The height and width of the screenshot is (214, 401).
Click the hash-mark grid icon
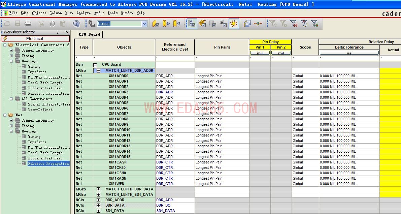(x=223, y=24)
